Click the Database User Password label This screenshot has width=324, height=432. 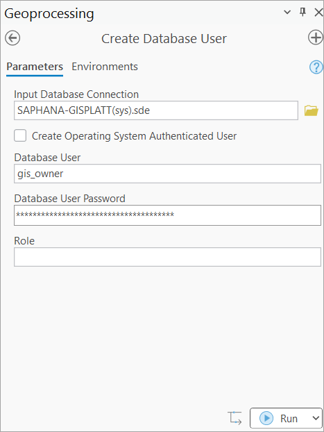point(69,199)
